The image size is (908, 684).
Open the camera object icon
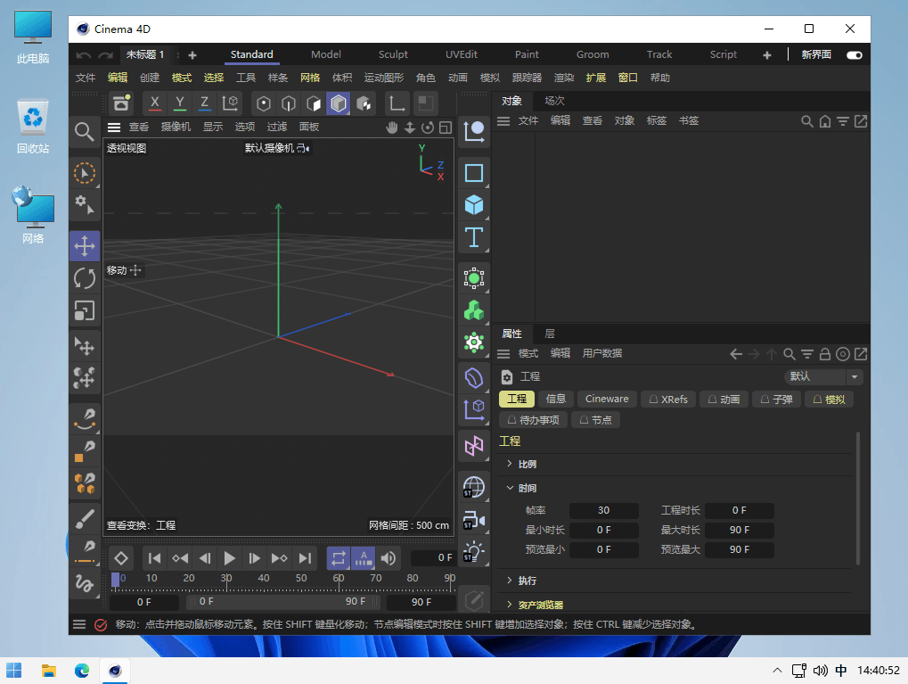pos(474,520)
